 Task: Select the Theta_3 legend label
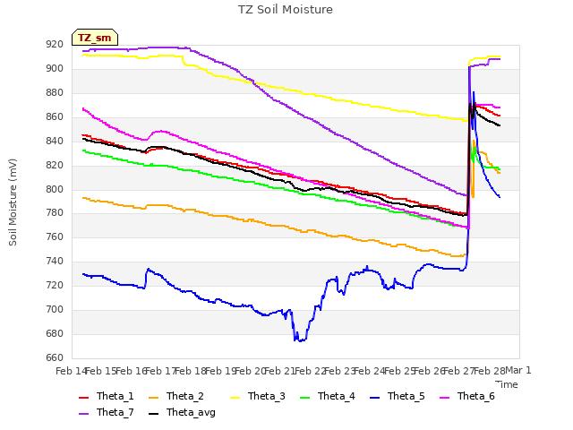(267, 396)
